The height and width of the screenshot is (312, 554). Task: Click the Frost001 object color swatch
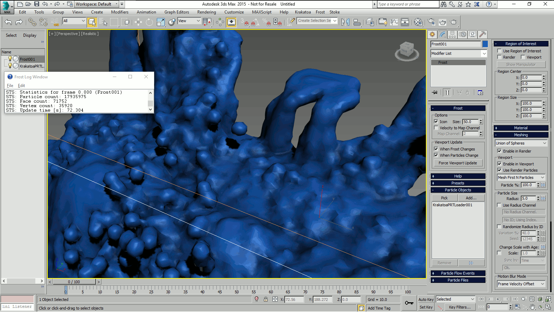pyautogui.click(x=485, y=44)
